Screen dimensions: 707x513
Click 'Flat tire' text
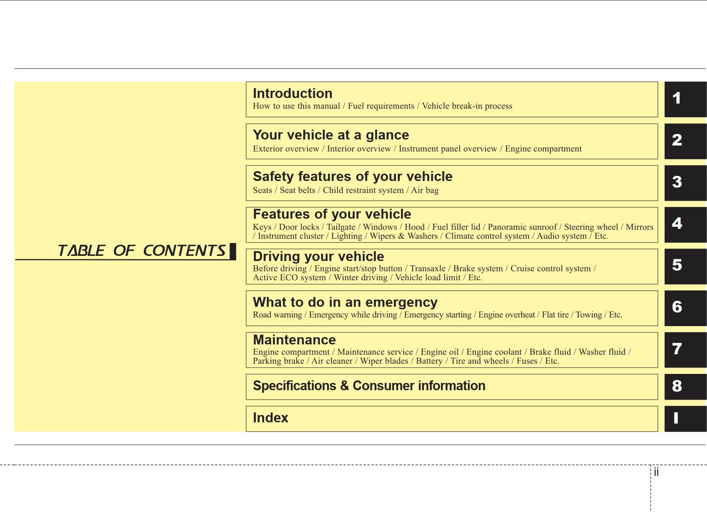[x=555, y=315]
